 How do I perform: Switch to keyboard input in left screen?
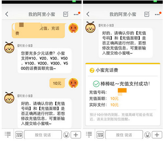pyautogui.click(x=19, y=135)
